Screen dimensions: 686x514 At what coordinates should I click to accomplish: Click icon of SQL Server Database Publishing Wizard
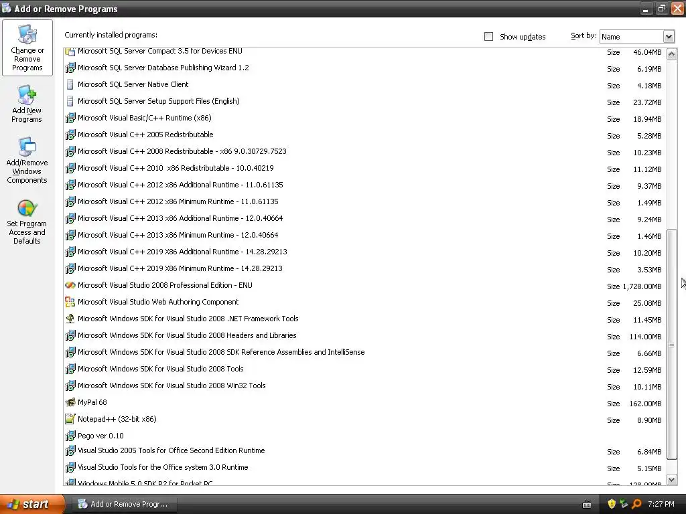tap(70, 68)
